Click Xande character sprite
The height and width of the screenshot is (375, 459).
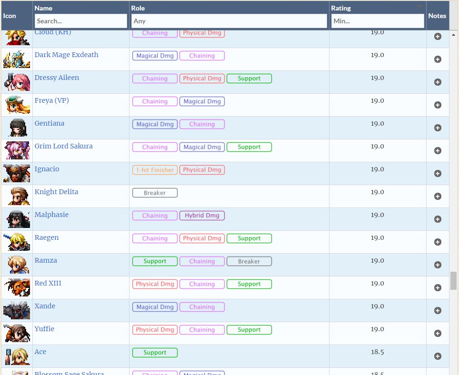17,310
